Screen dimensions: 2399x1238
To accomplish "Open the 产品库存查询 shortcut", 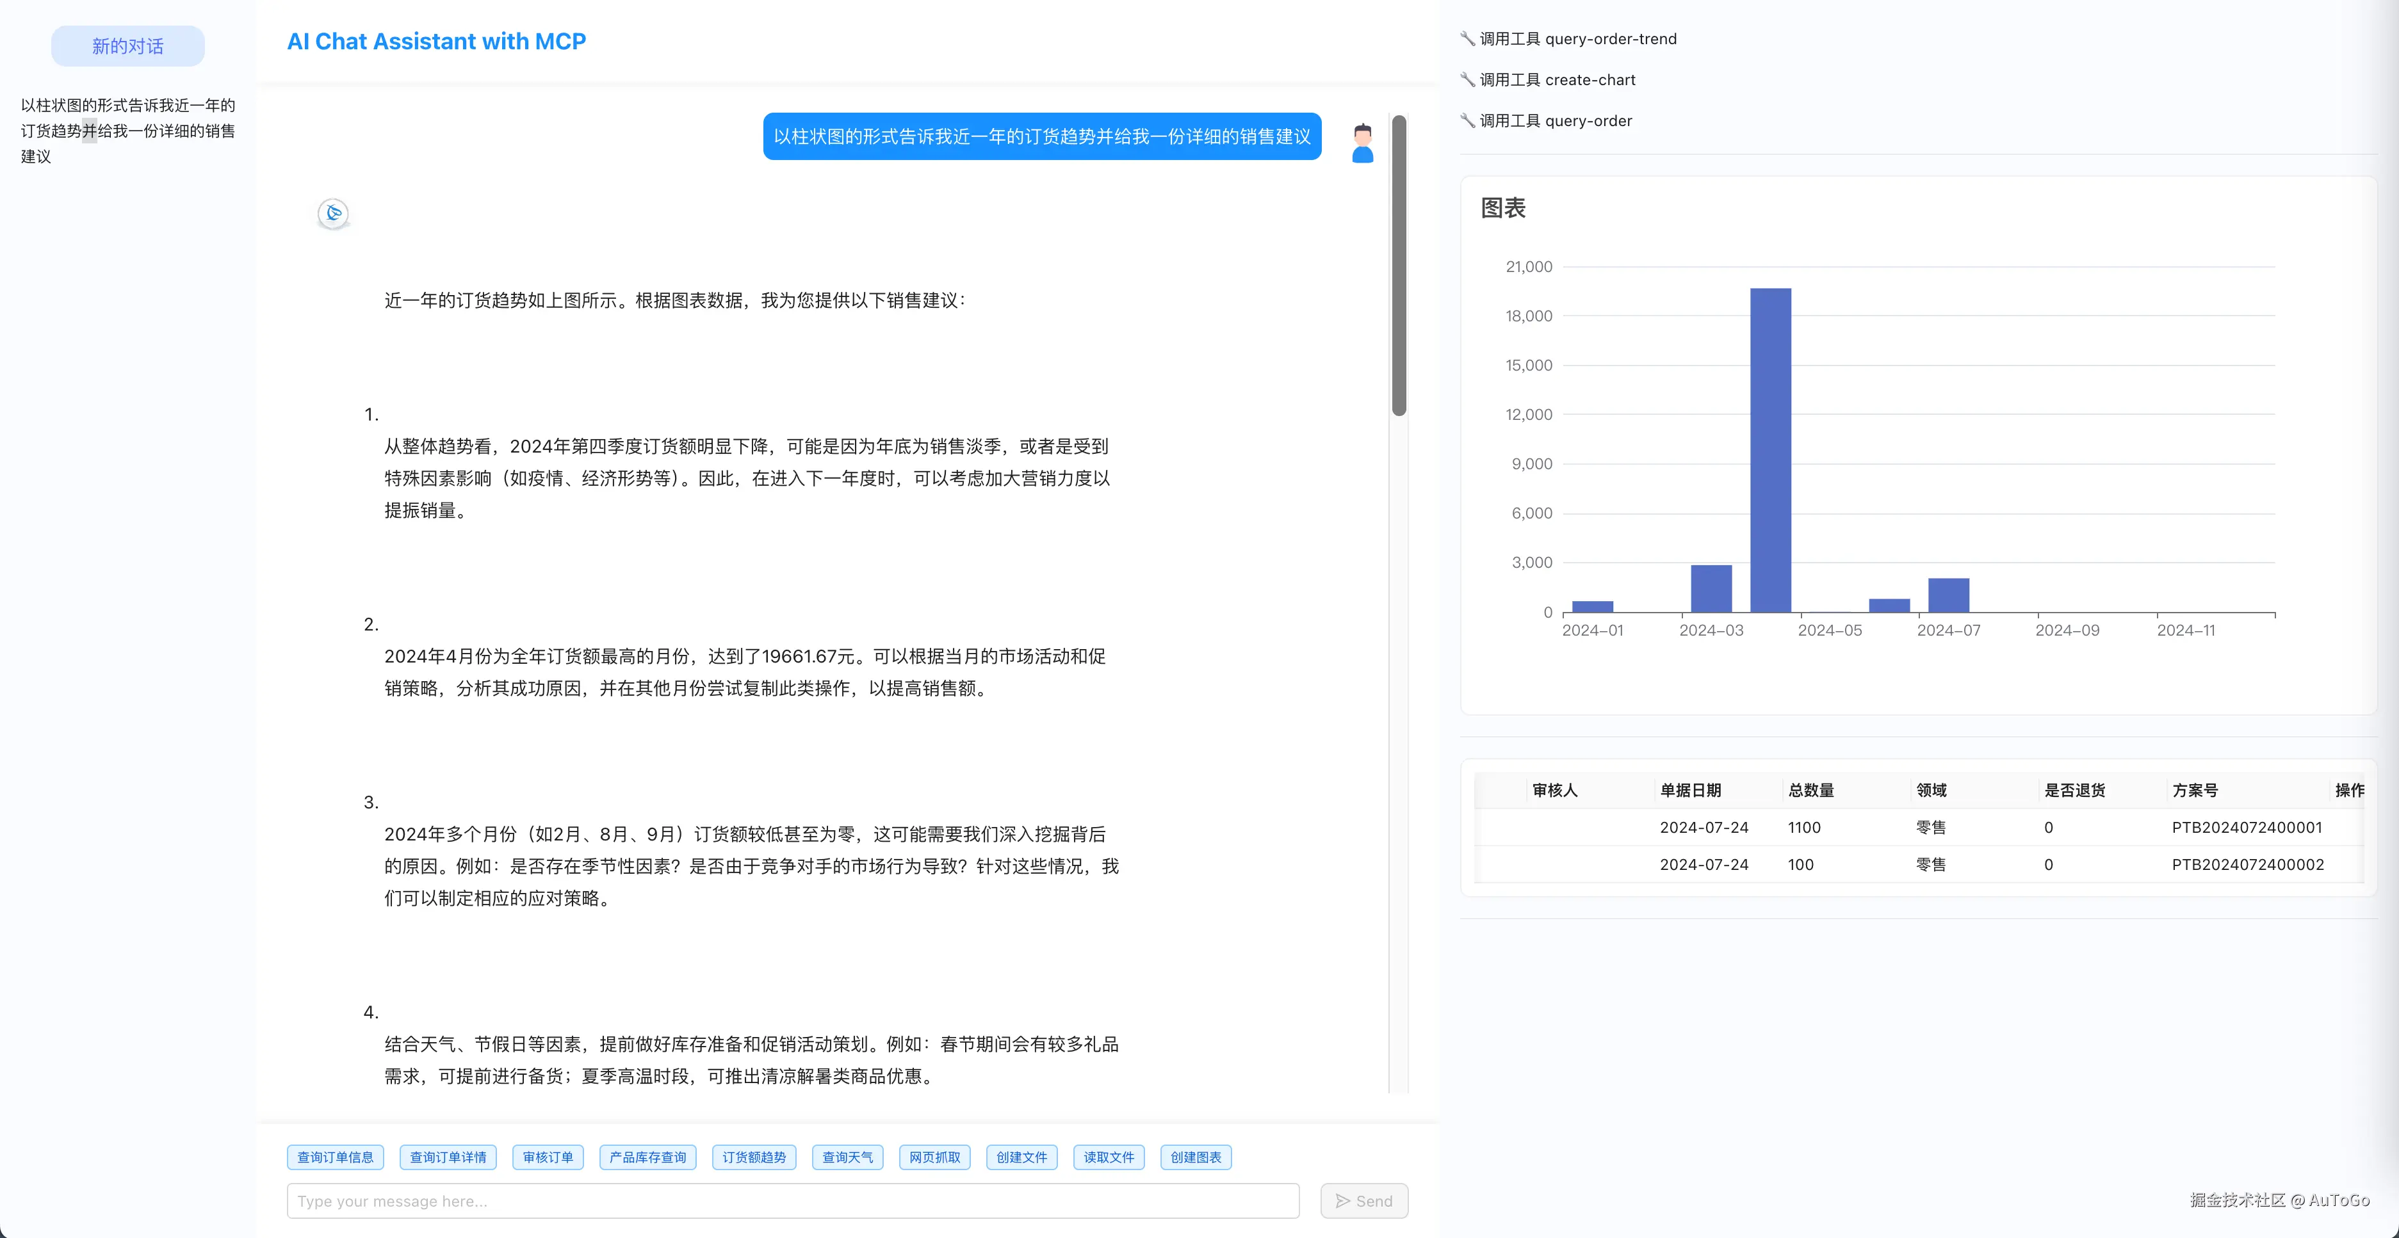I will (646, 1157).
